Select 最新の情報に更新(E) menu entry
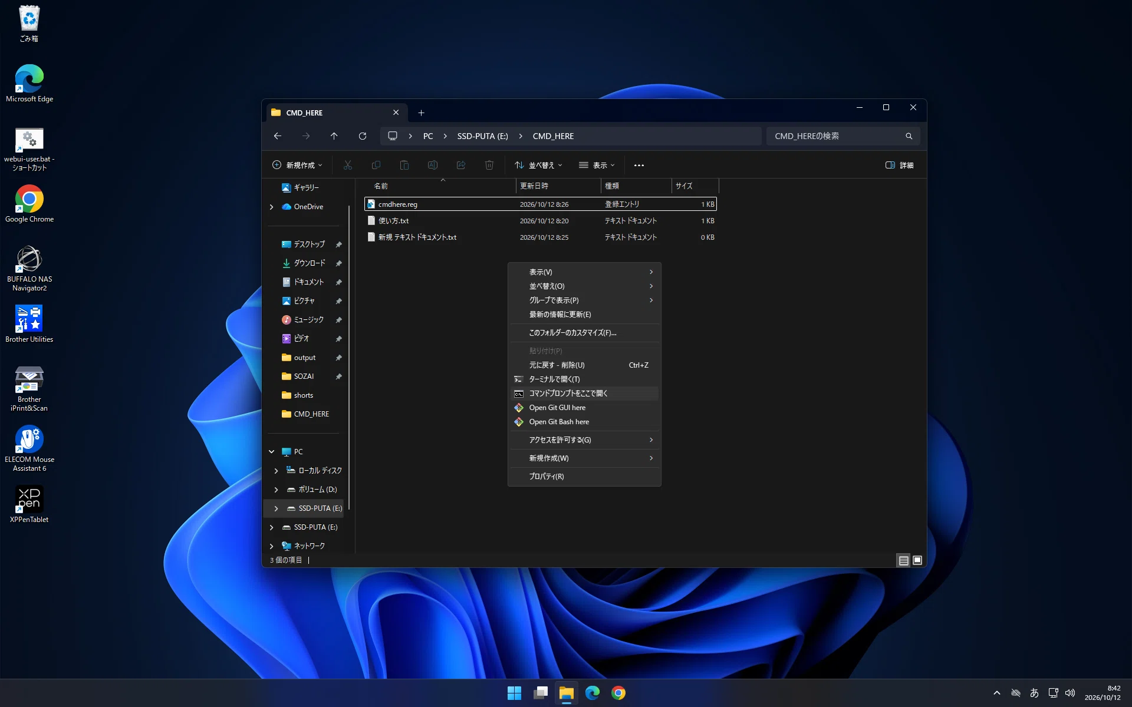The width and height of the screenshot is (1132, 707). pos(584,315)
